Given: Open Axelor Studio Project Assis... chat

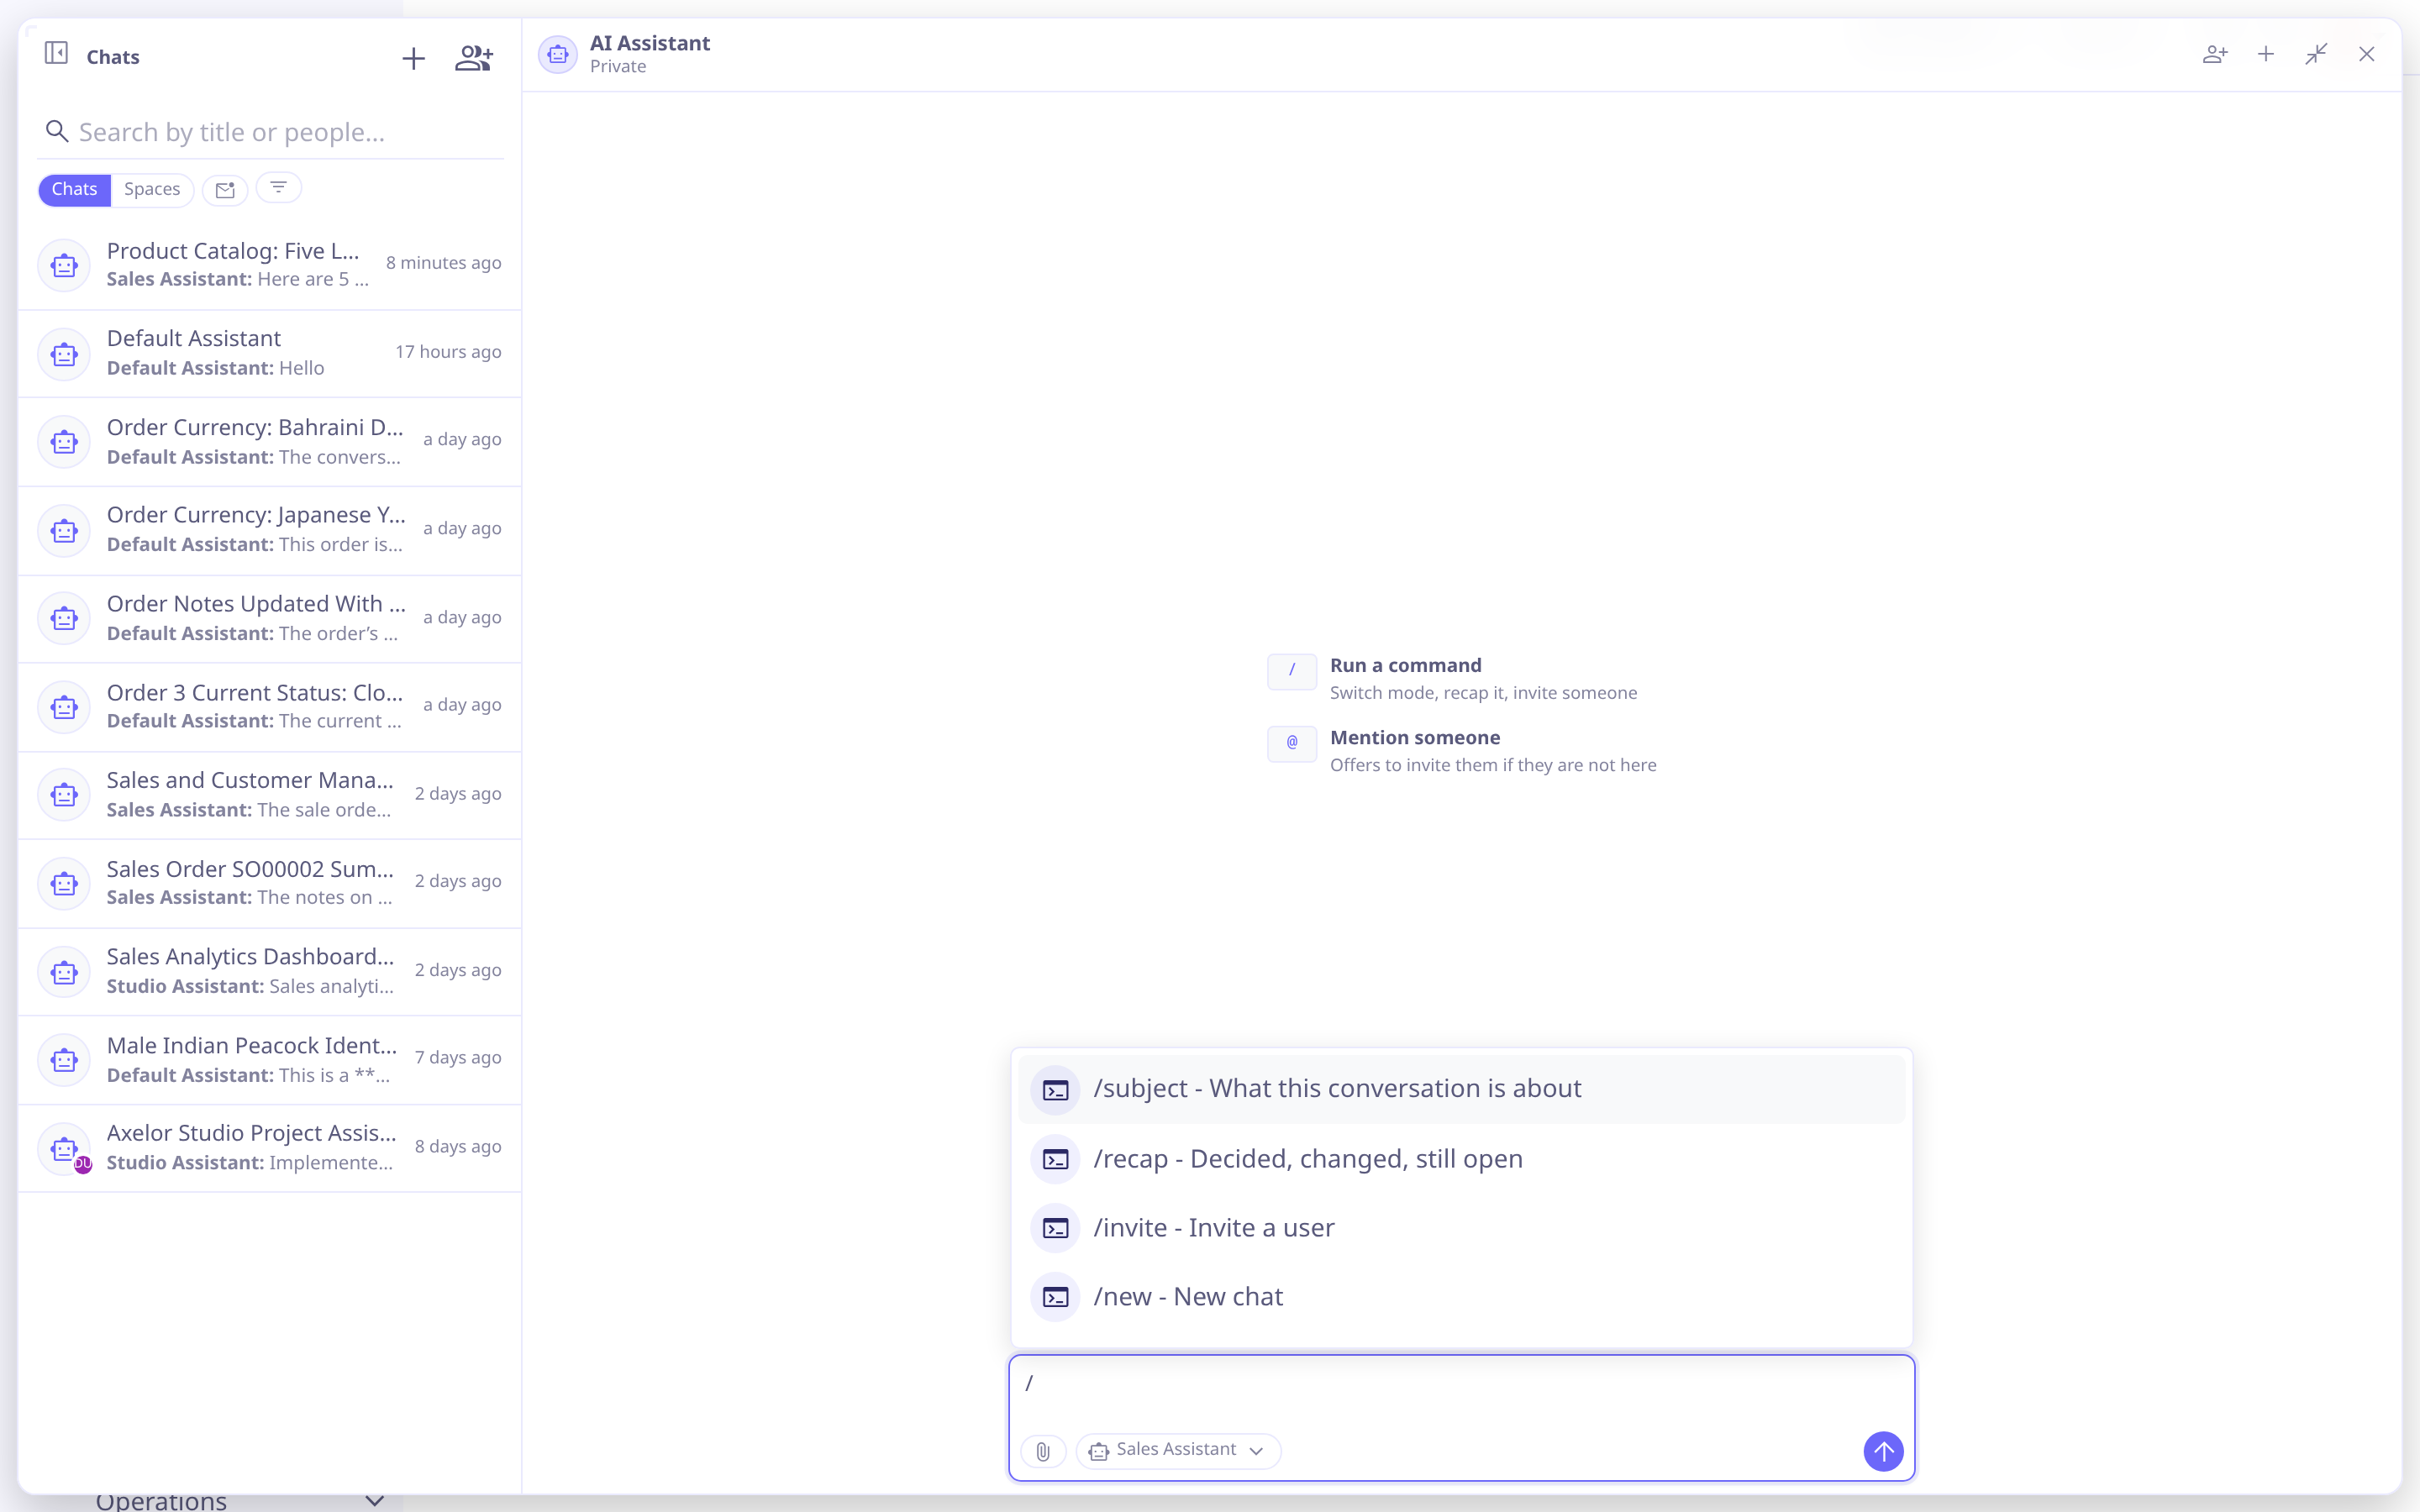Looking at the screenshot, I should 269,1148.
